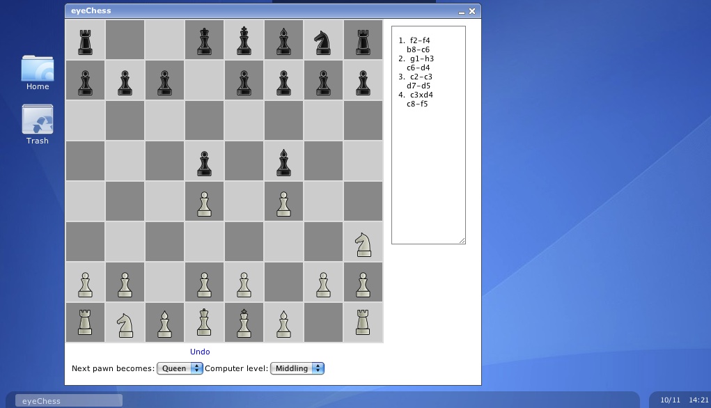Select the black king on e8
711x408 pixels.
pos(244,40)
